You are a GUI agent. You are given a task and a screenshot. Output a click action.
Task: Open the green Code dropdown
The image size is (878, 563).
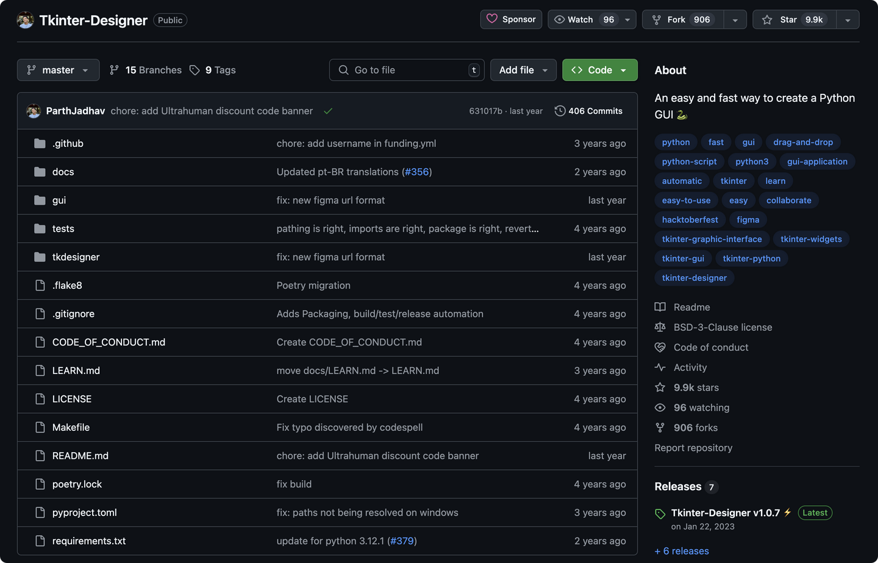click(599, 70)
